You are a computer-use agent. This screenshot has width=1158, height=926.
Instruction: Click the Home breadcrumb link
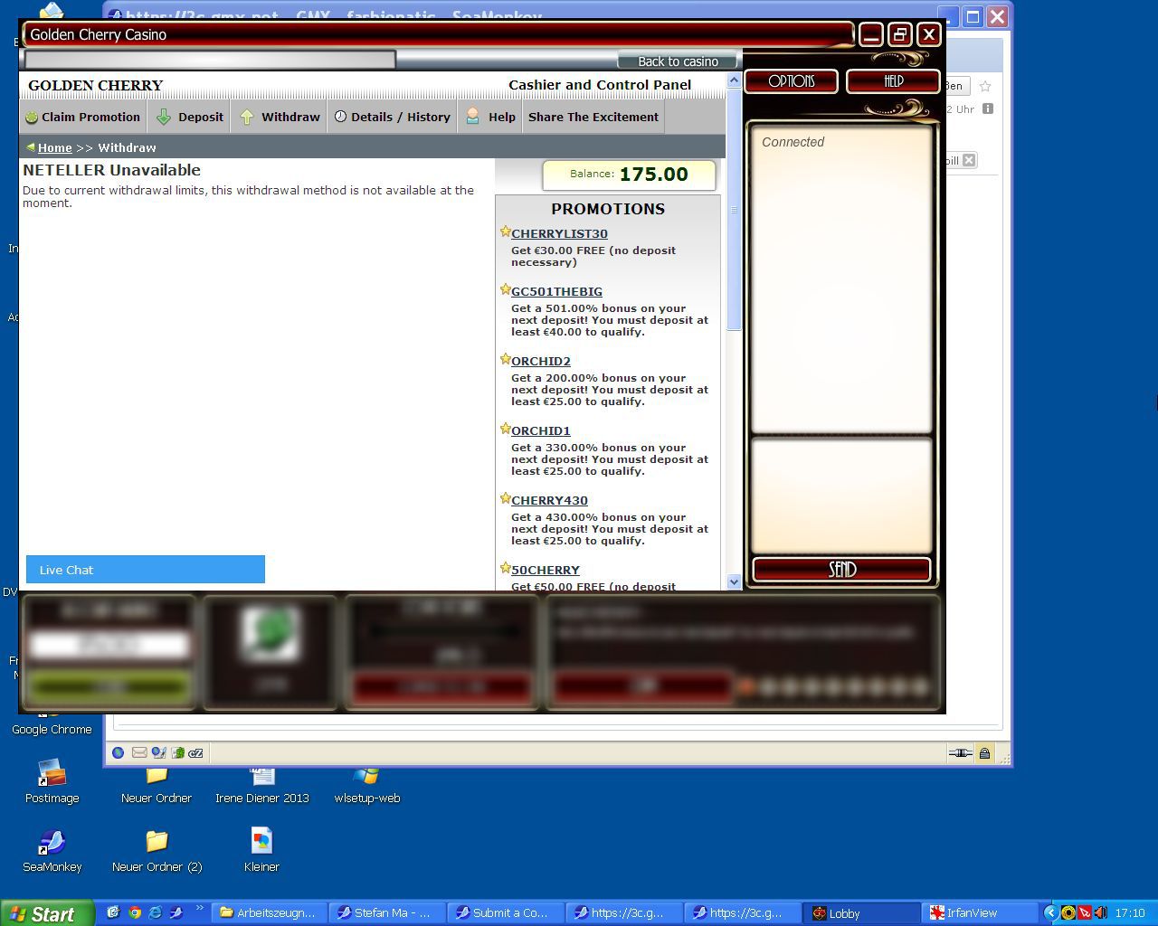coord(54,147)
